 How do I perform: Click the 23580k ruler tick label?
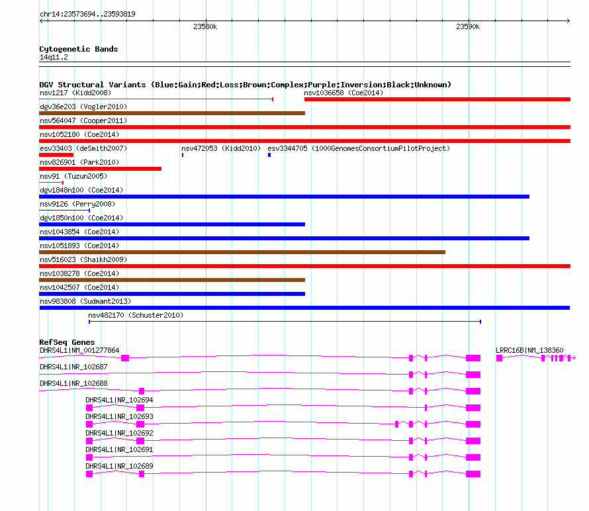[x=205, y=26]
